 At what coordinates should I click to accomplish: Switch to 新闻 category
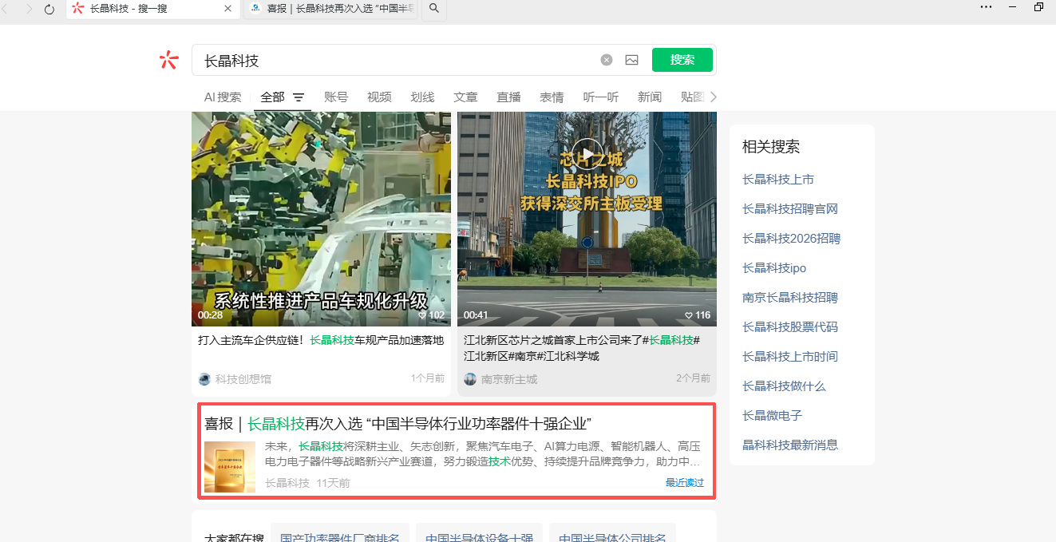tap(650, 97)
